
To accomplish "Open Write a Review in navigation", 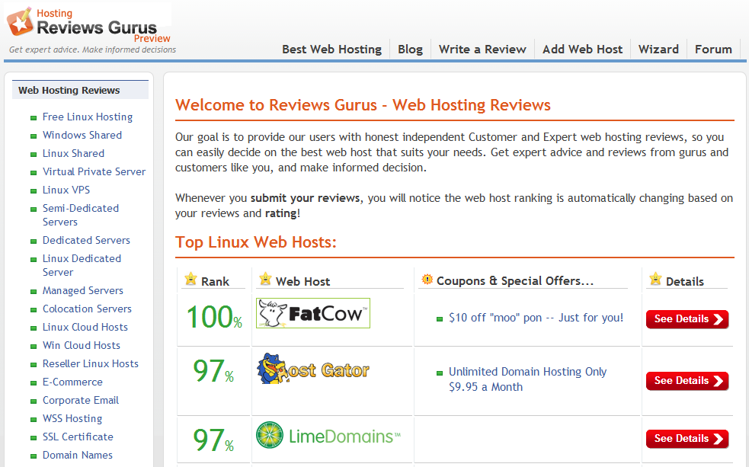I will (x=482, y=49).
